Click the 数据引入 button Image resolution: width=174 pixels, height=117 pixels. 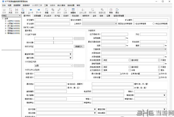pyautogui.click(x=79, y=47)
